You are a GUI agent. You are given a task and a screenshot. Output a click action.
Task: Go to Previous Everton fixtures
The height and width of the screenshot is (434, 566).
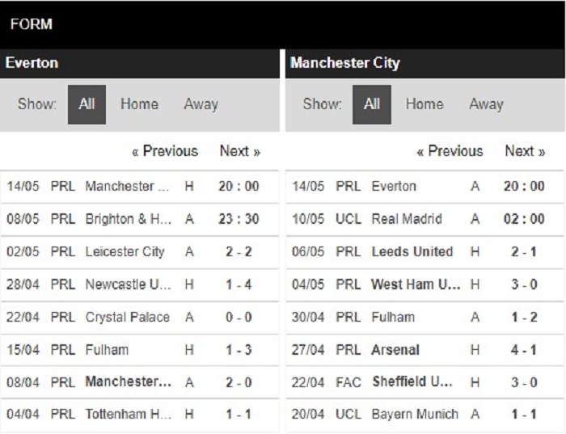165,151
